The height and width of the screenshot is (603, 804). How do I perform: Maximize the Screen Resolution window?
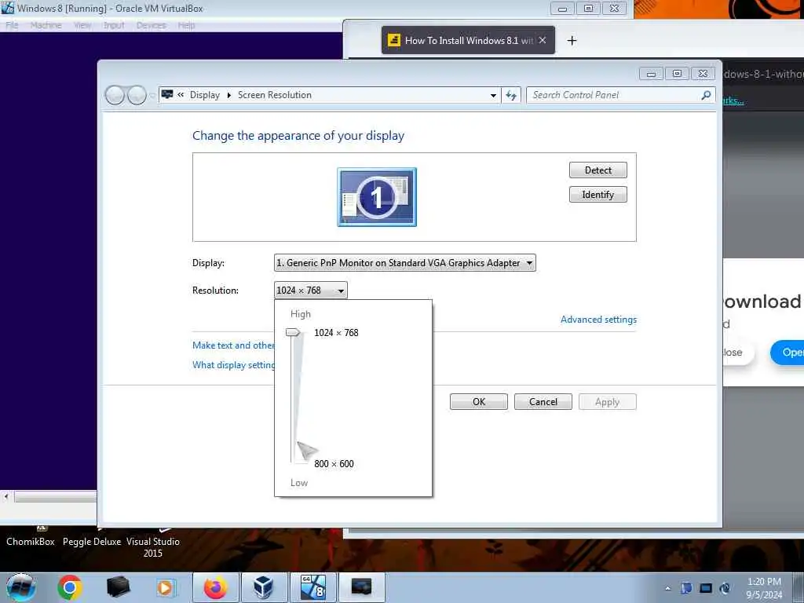pos(677,74)
